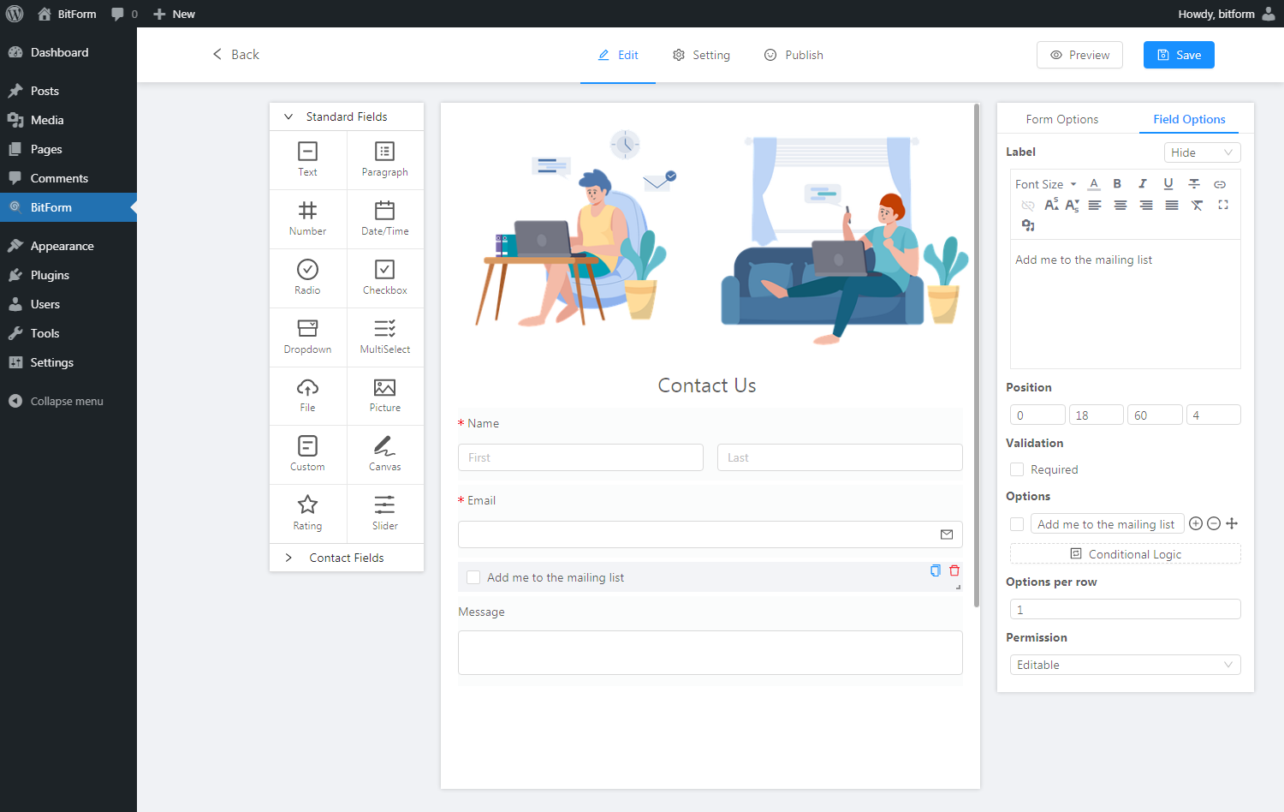
Task: Click New in the admin bar
Action: click(x=174, y=14)
